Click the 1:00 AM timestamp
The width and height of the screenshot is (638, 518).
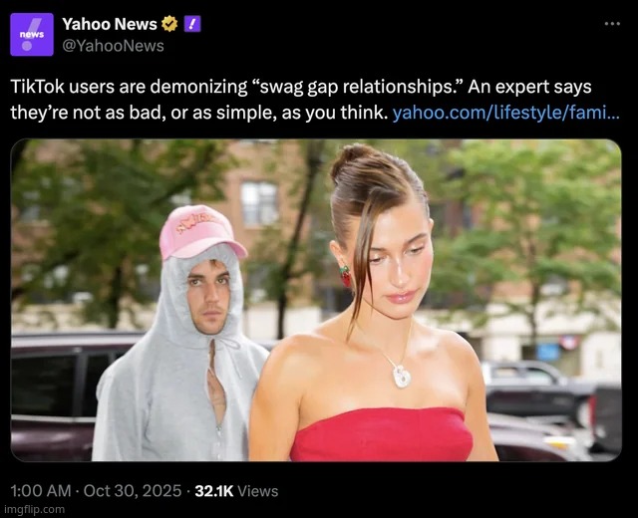[41, 491]
